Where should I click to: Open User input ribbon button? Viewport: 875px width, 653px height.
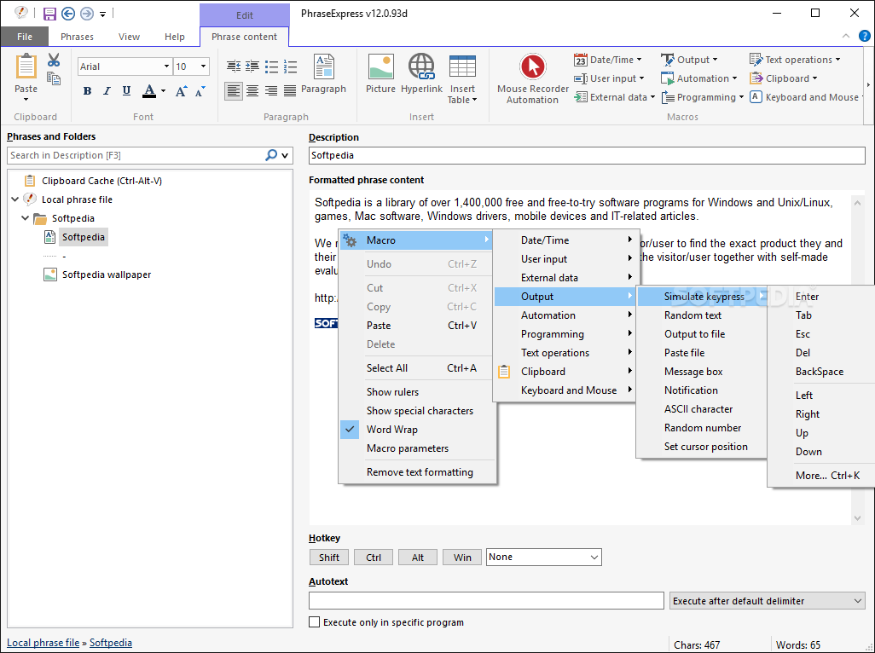(610, 78)
